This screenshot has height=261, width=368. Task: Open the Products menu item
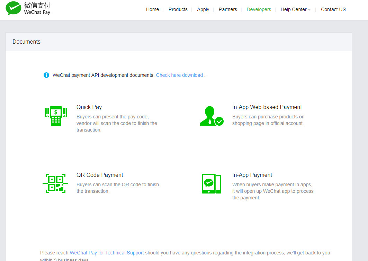point(178,9)
